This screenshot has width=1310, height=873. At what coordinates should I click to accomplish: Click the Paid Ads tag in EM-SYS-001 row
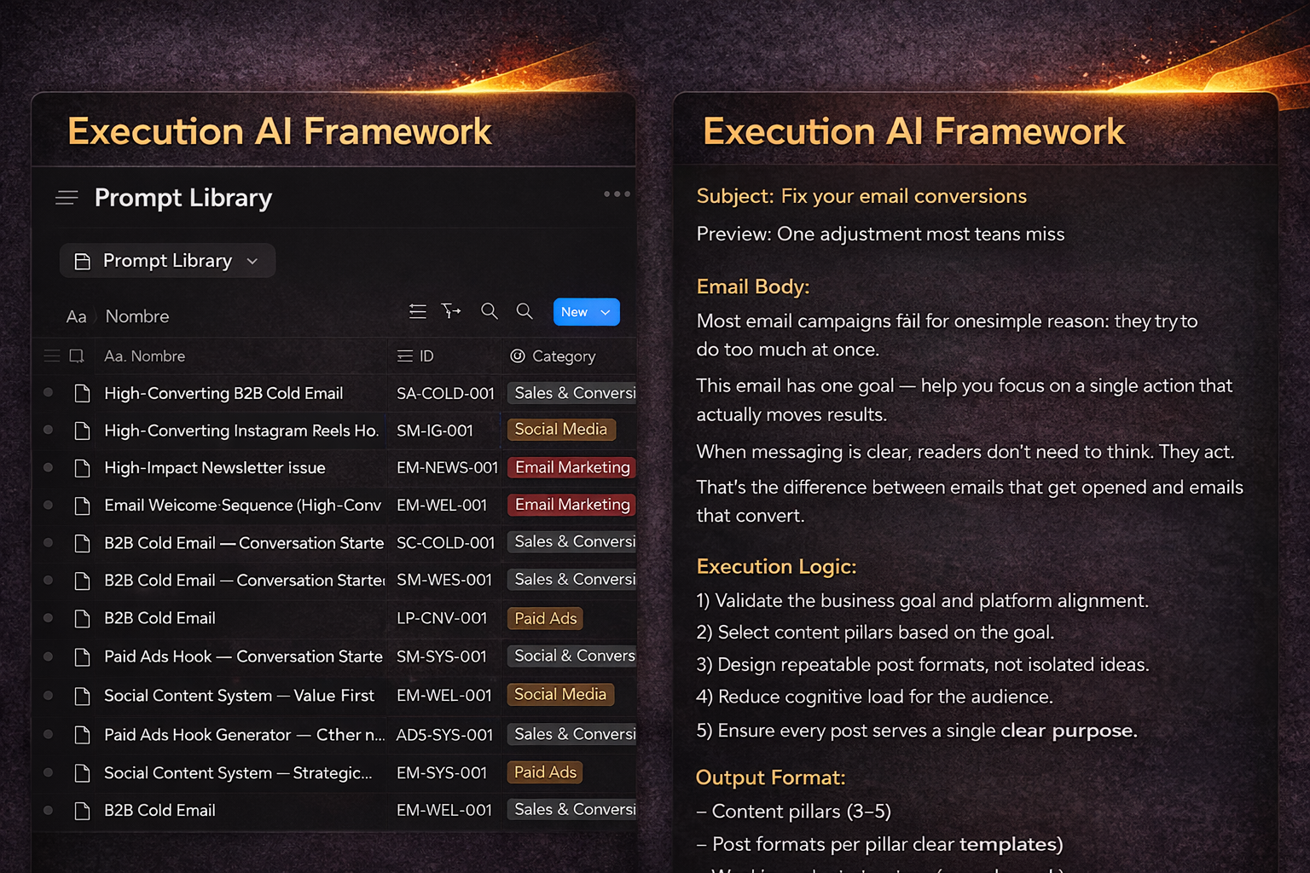pos(546,772)
